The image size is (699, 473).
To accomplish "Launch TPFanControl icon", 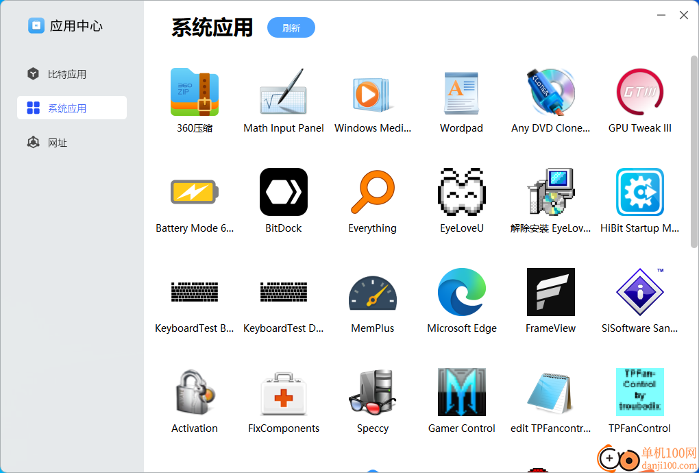I will 639,392.
